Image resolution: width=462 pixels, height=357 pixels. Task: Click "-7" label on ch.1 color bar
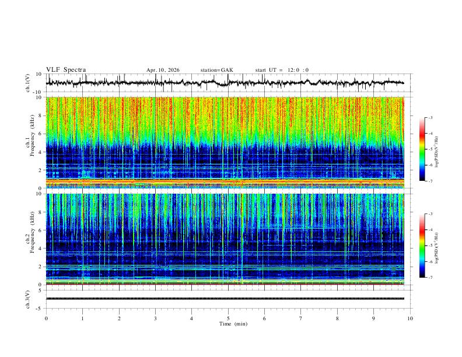(430, 181)
